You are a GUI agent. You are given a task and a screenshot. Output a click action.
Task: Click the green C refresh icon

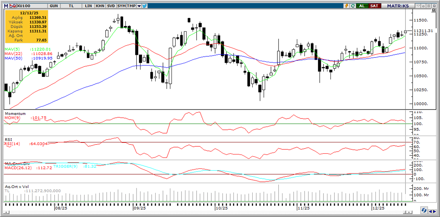(x=353, y=6)
